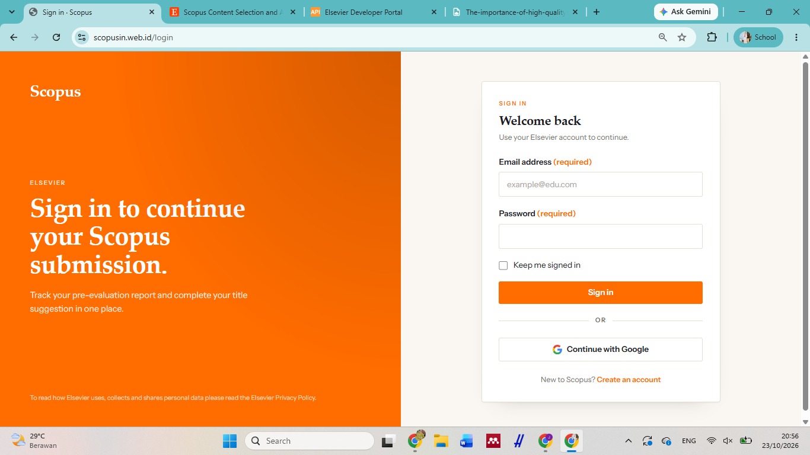Open the red Mendeley taskbar icon
The height and width of the screenshot is (455, 810).
pyautogui.click(x=493, y=441)
